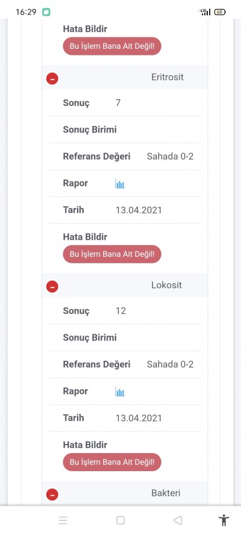Tap Android recent apps menu icon
The height and width of the screenshot is (535, 241).
pos(63,521)
